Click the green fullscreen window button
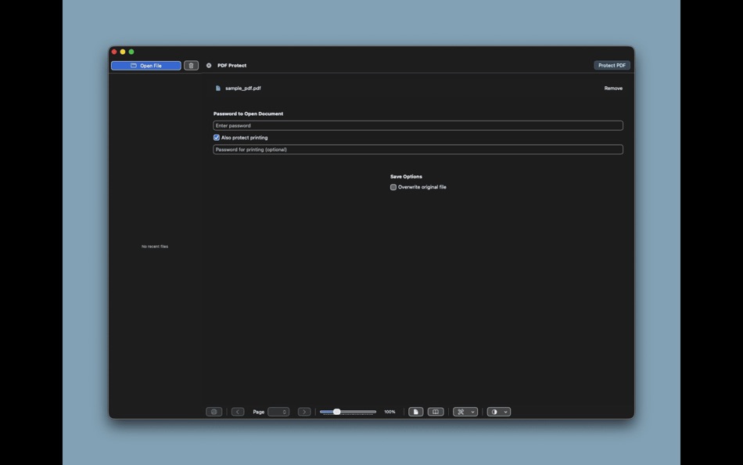The image size is (743, 465). click(x=131, y=52)
